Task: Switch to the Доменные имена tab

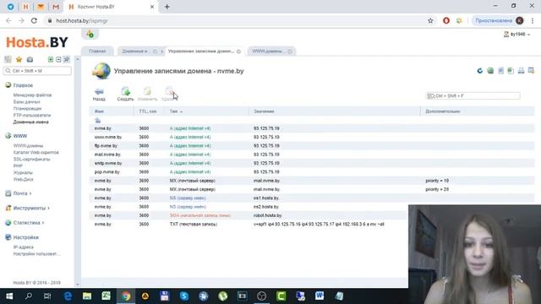Action: click(x=134, y=51)
